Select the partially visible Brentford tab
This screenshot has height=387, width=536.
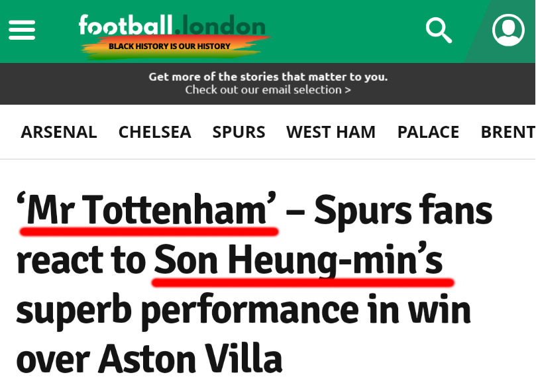508,132
